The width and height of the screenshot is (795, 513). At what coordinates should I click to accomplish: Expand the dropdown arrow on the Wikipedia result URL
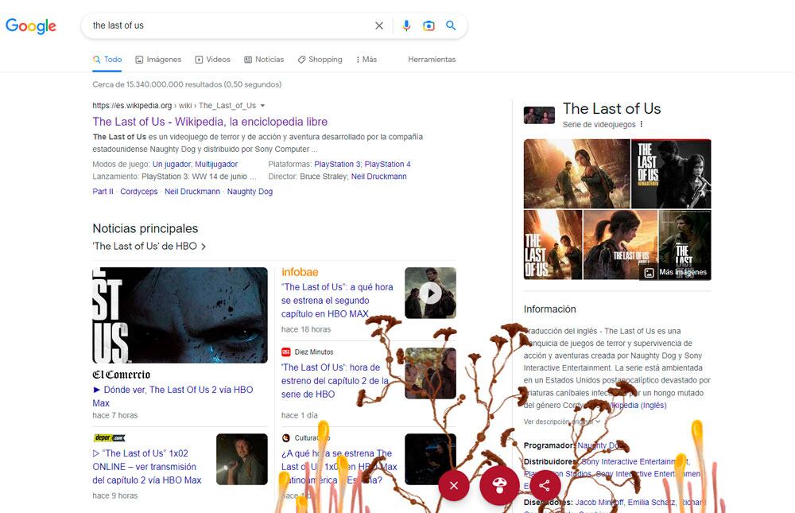tap(262, 104)
